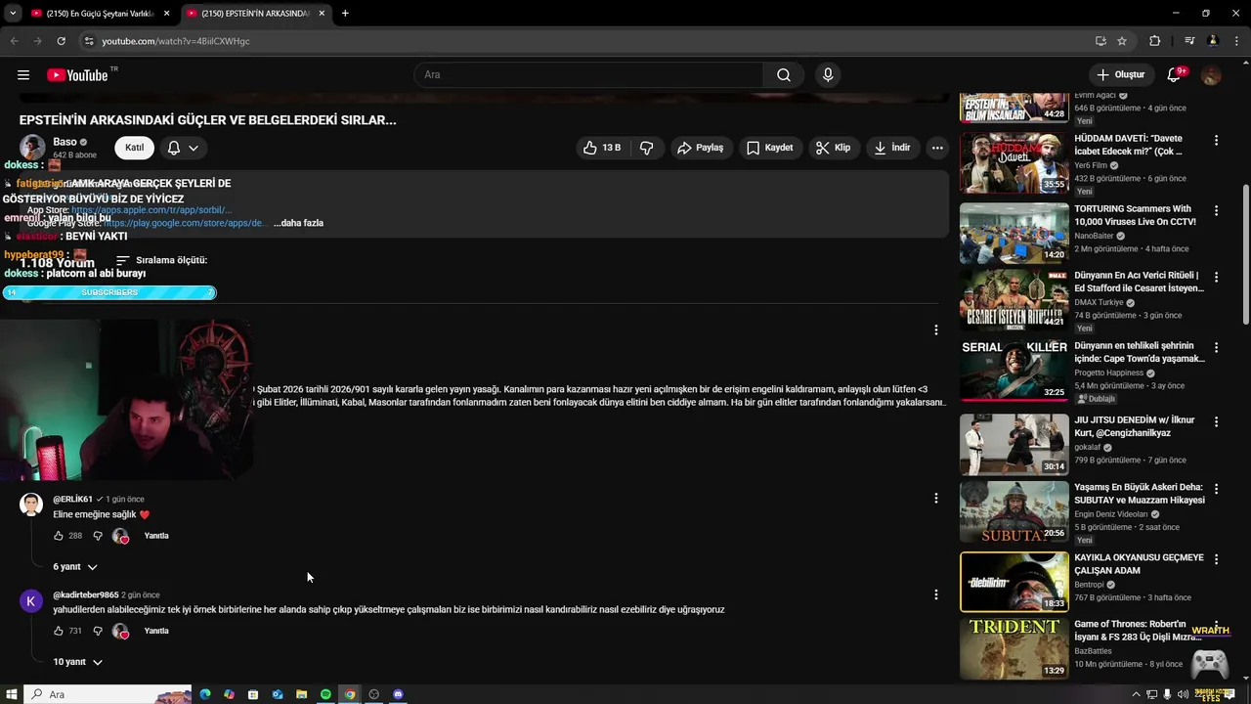1251x704 pixels.
Task: Open File Explorer from taskbar
Action: pyautogui.click(x=302, y=694)
